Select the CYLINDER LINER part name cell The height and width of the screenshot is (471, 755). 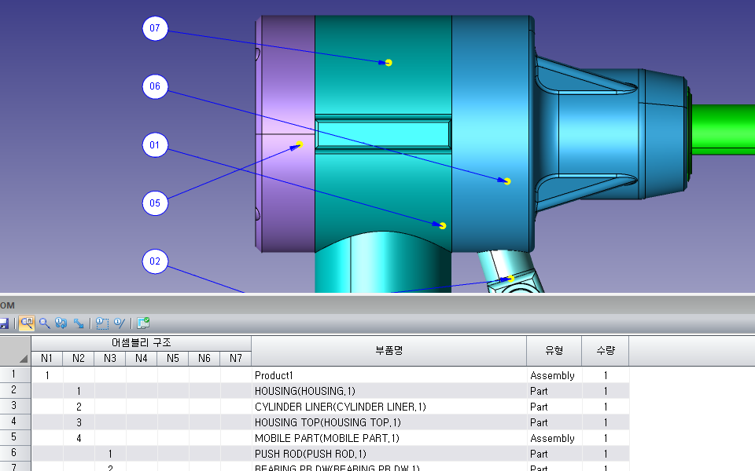(340, 407)
